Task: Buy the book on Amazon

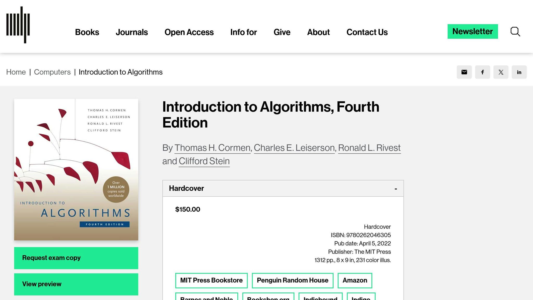Action: pos(355,280)
